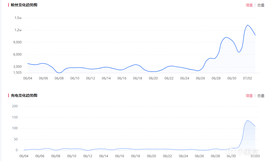Click the pink marker beside 粉丝变化趋势图
Screen dimensions: 266x161
click(9, 5)
